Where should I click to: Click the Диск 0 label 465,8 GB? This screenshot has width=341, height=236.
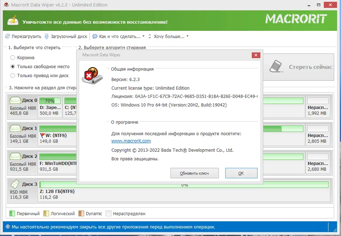23,107
